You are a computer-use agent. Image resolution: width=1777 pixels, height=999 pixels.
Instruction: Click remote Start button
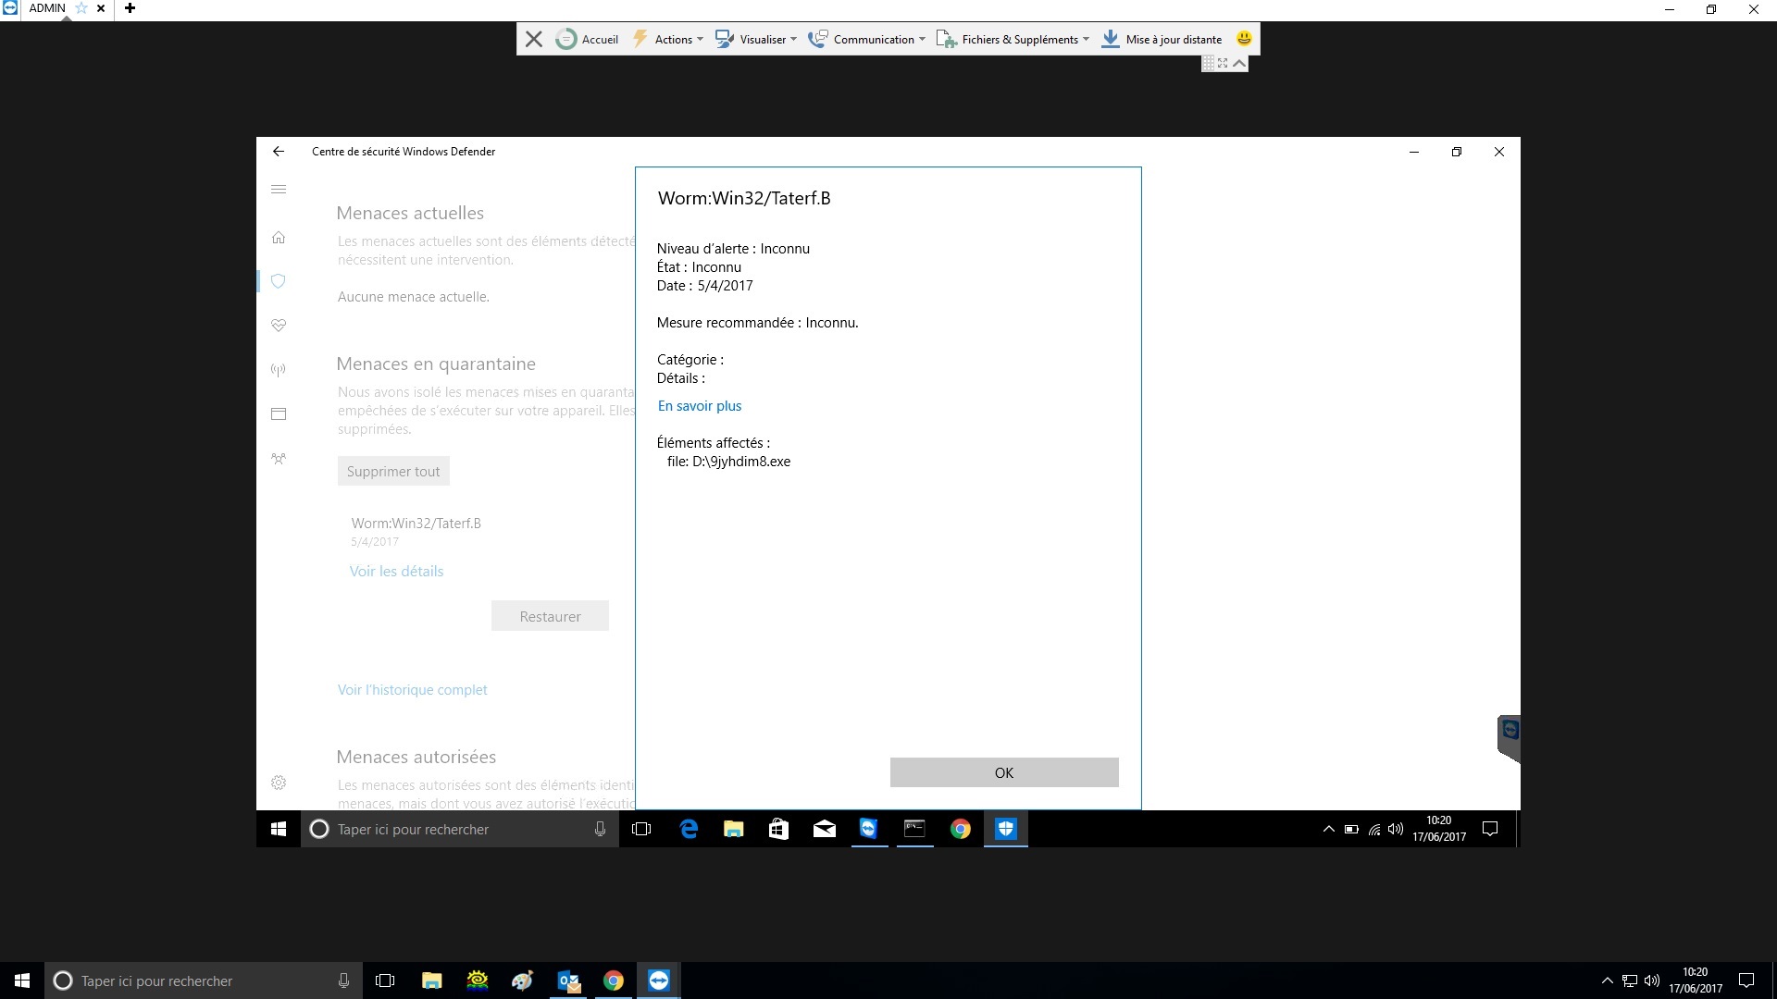(279, 829)
